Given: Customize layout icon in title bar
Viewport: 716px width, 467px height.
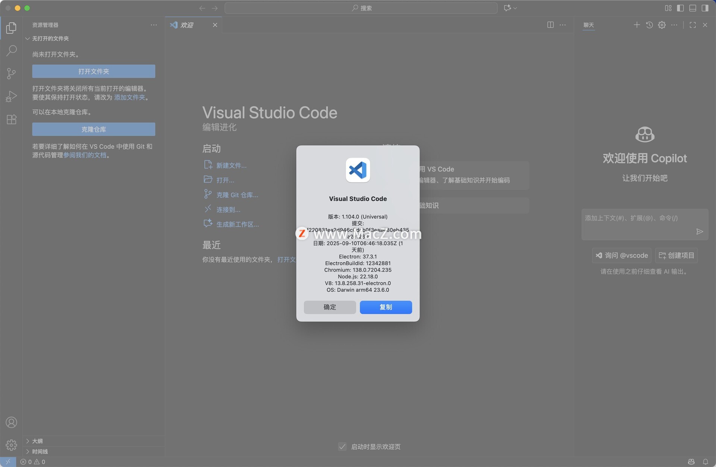Looking at the screenshot, I should click(668, 8).
